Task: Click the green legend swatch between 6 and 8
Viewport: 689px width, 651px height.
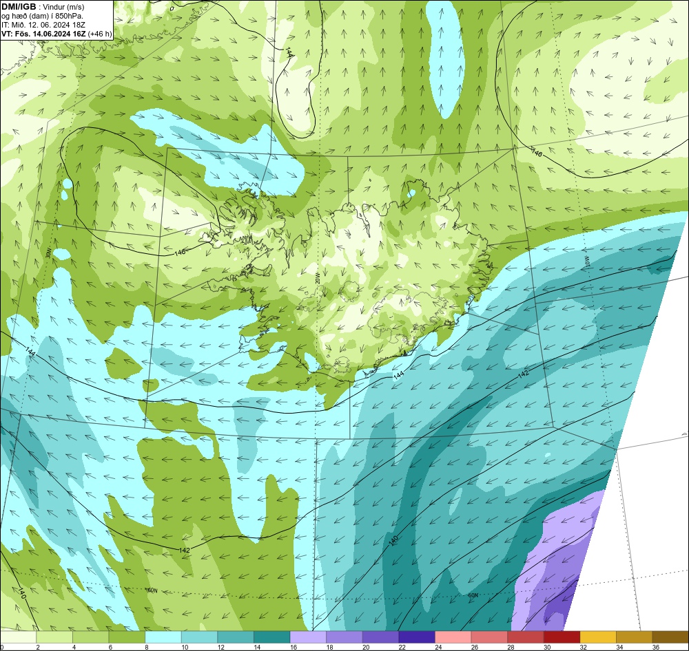Action: pos(127,637)
